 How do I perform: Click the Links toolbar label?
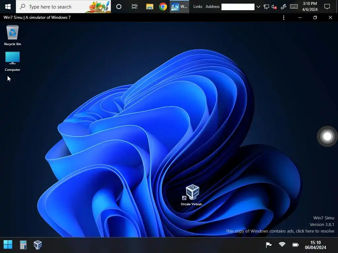click(198, 7)
